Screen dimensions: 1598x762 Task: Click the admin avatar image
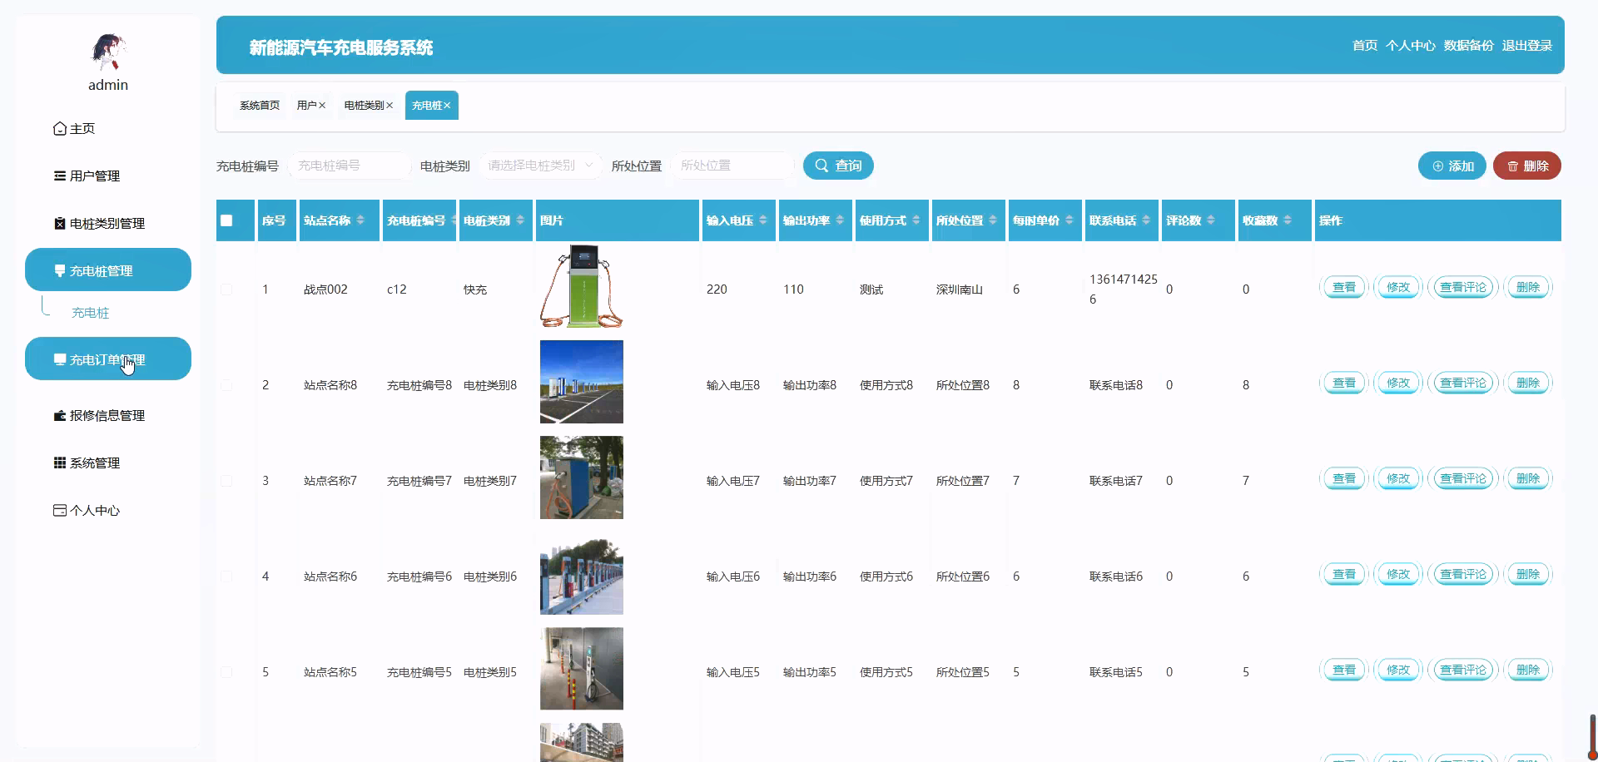point(108,52)
